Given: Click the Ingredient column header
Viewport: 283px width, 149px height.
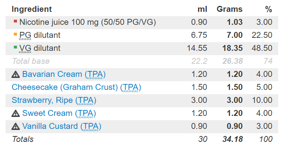Looking at the screenshot, I should (x=32, y=9).
